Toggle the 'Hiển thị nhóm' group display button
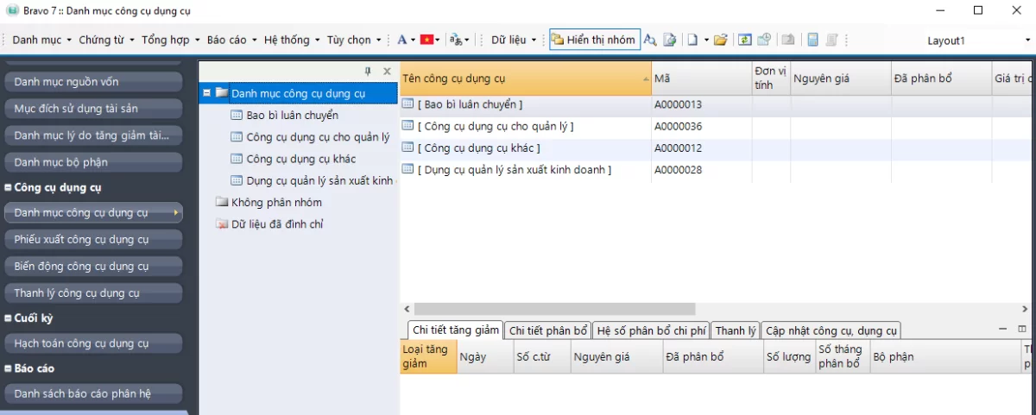The height and width of the screenshot is (415, 1036). point(594,40)
